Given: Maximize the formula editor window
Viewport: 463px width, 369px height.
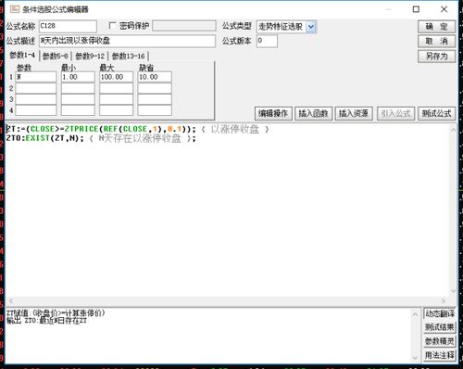Looking at the screenshot, I should click(416, 9).
